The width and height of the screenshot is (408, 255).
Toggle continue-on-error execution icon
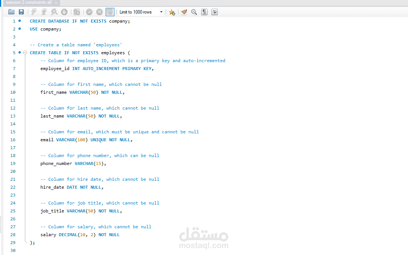pos(77,12)
